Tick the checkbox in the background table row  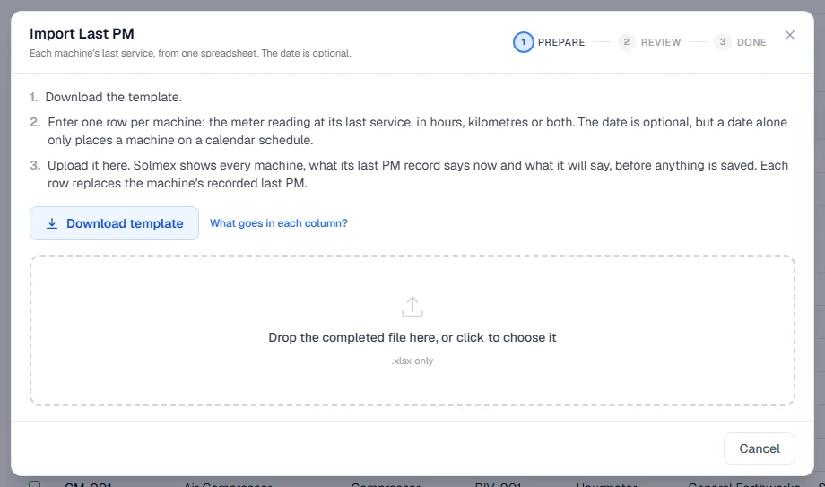pyautogui.click(x=35, y=483)
